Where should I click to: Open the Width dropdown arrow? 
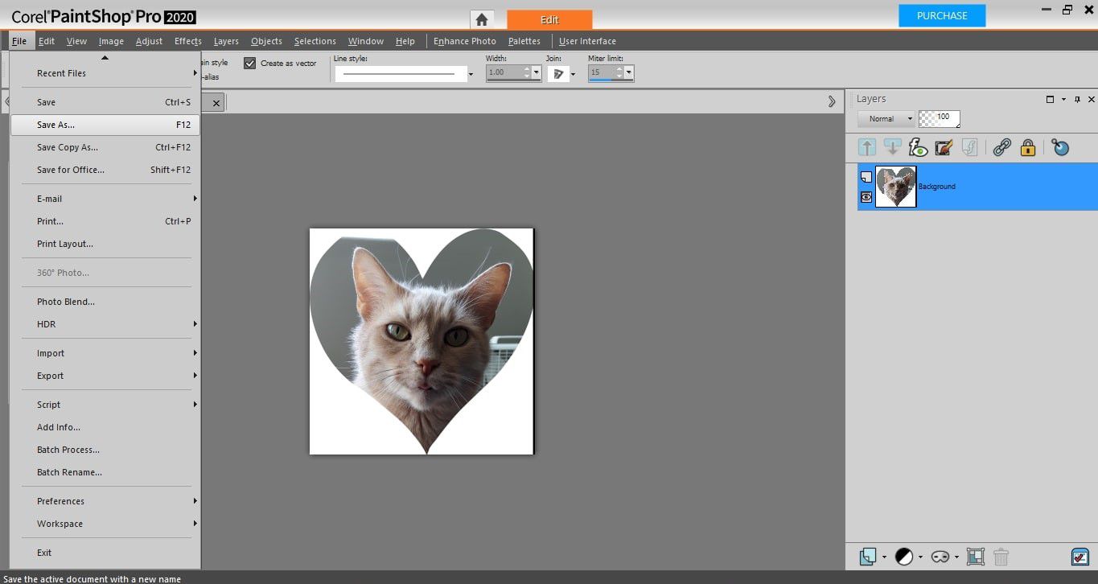coord(537,73)
